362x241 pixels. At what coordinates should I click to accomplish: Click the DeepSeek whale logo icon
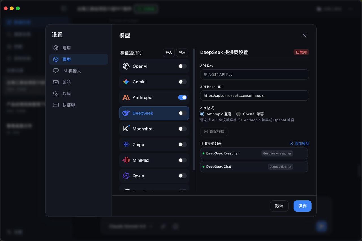pyautogui.click(x=126, y=113)
